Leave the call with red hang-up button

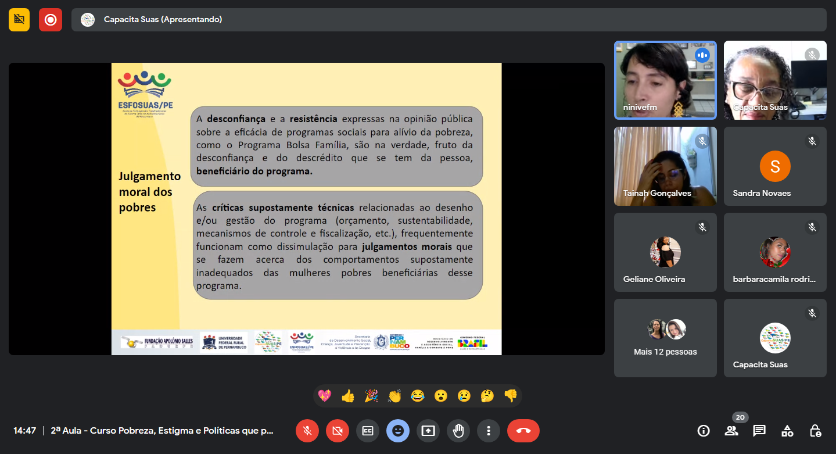click(x=523, y=431)
